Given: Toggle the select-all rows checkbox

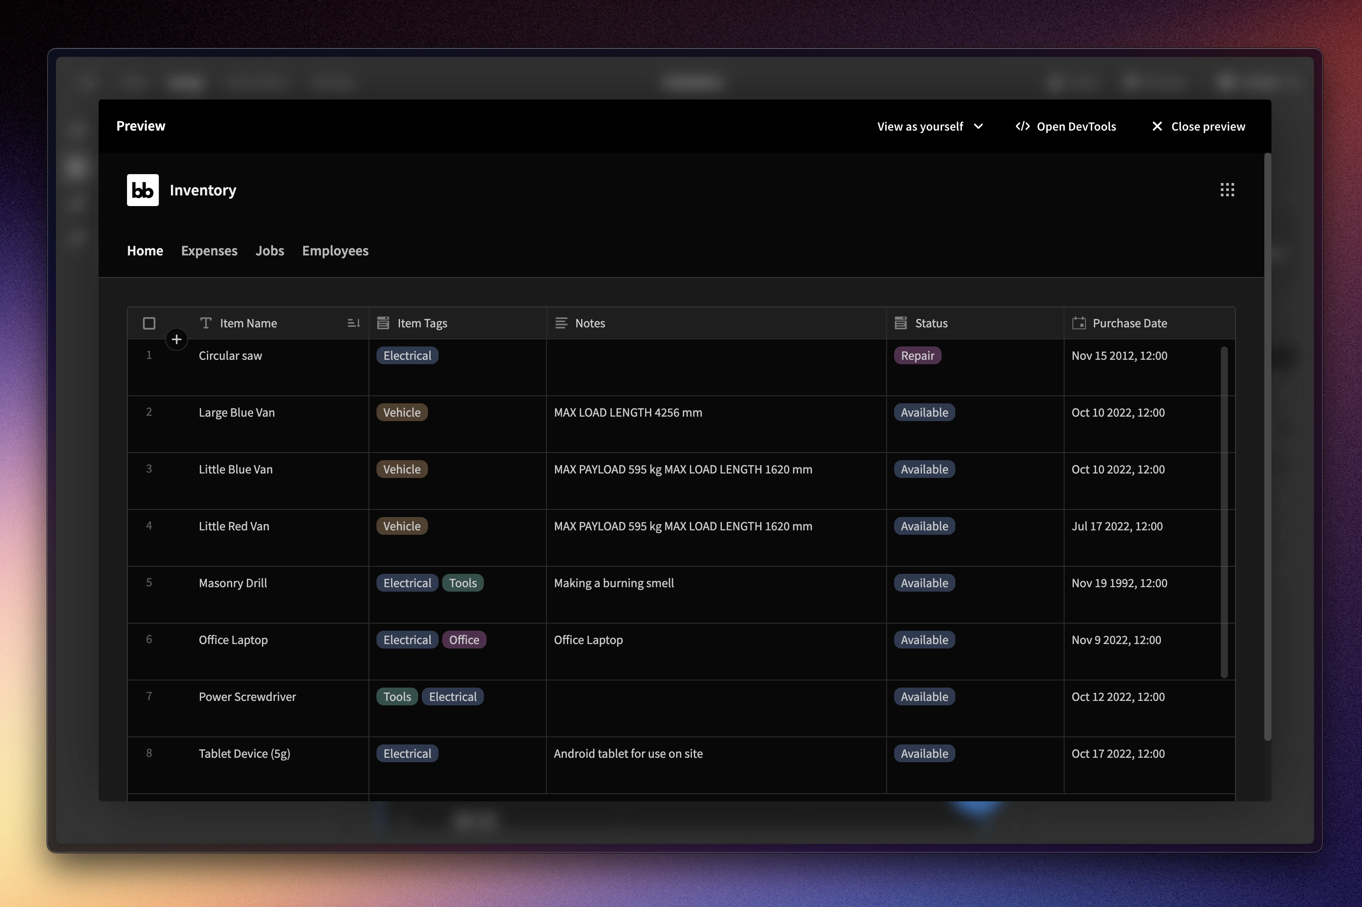Looking at the screenshot, I should 149,323.
